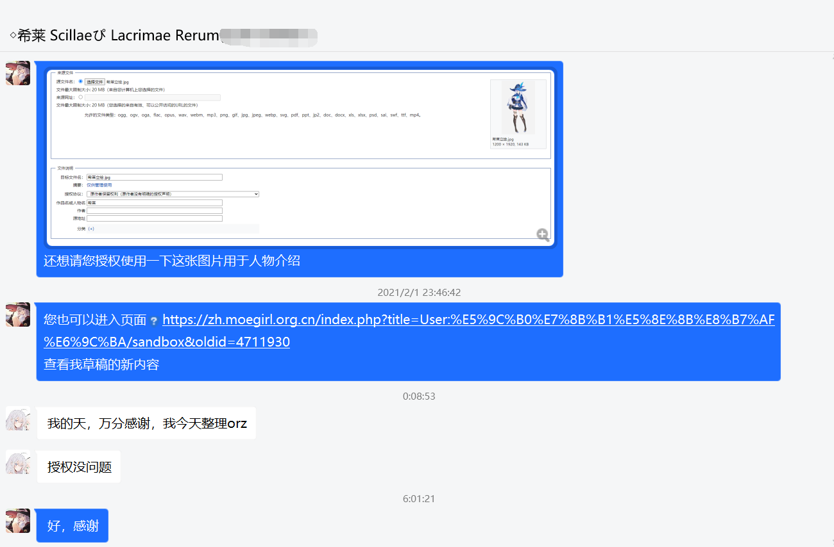
Task: Click the 作者 author input field
Action: tap(154, 211)
